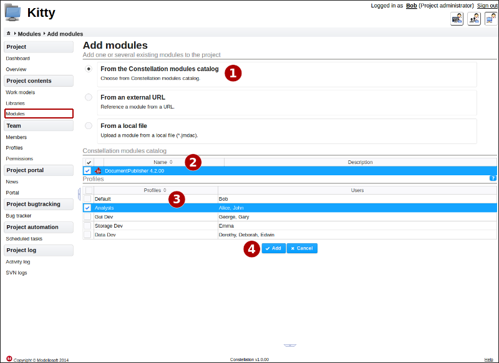Click the Project automation section header
This screenshot has width=499, height=363.
(39, 227)
